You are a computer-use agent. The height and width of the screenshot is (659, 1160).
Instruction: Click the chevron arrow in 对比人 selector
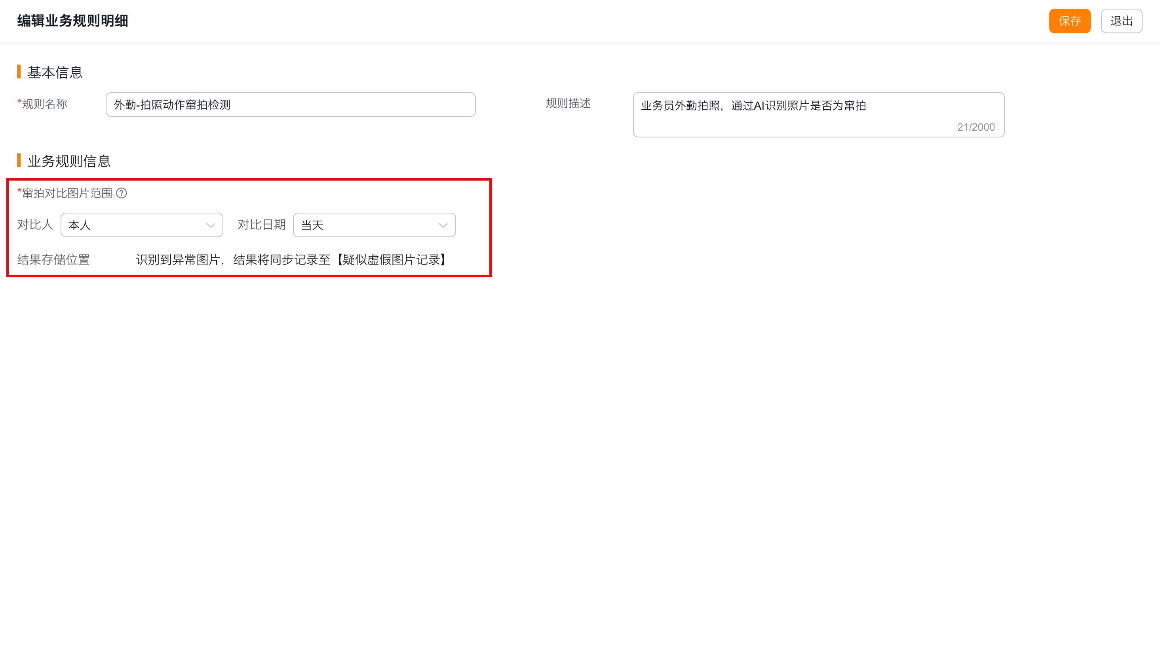(x=210, y=225)
